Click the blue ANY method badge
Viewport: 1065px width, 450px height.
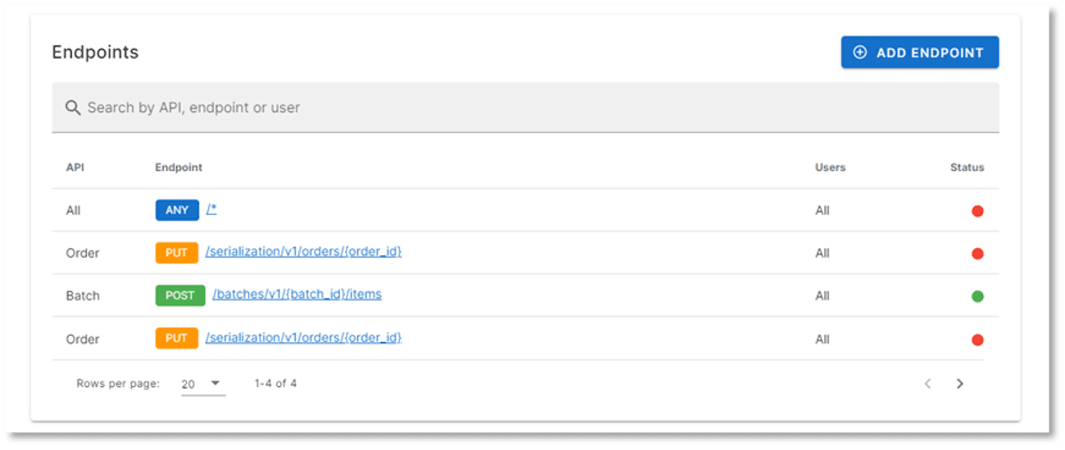click(x=177, y=210)
